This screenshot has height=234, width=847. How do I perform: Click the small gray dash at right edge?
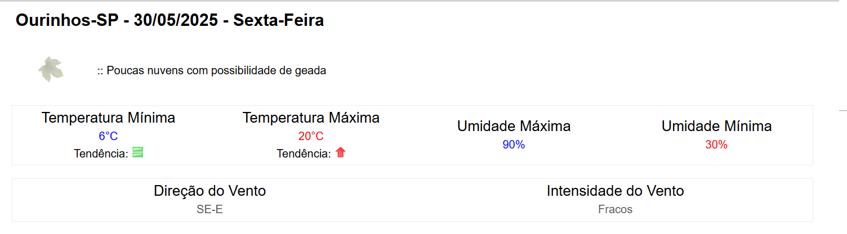click(842, 111)
